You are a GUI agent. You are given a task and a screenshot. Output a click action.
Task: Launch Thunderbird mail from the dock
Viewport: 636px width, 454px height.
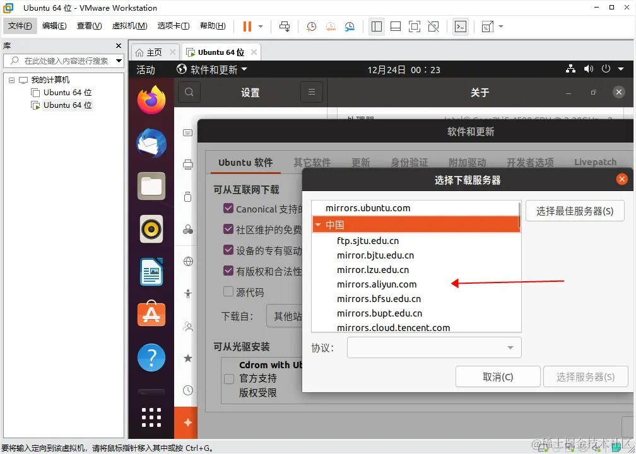coord(151,144)
